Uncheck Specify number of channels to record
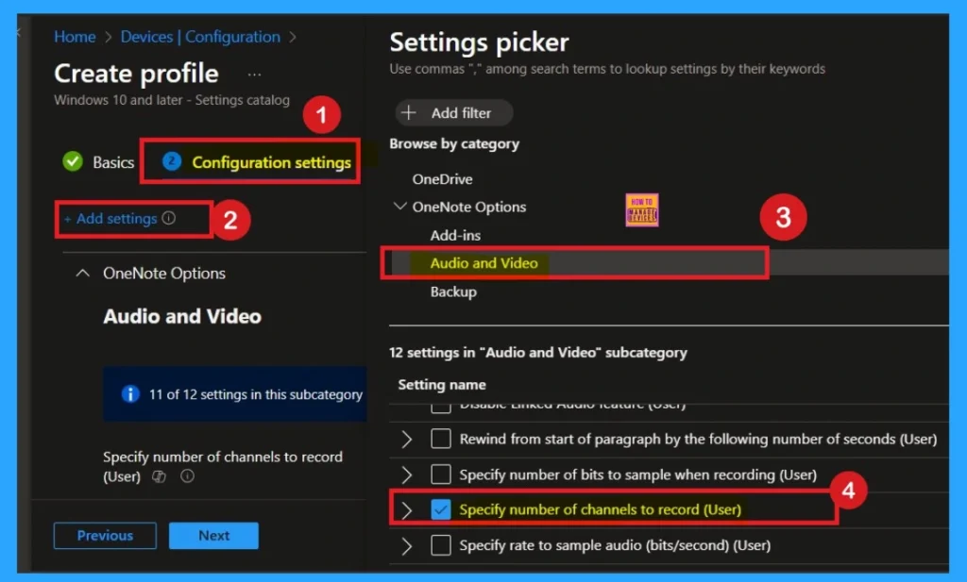The width and height of the screenshot is (967, 582). tap(440, 509)
